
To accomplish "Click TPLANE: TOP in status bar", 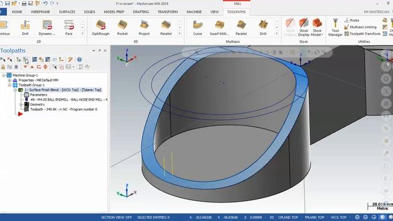I will 314,217.
